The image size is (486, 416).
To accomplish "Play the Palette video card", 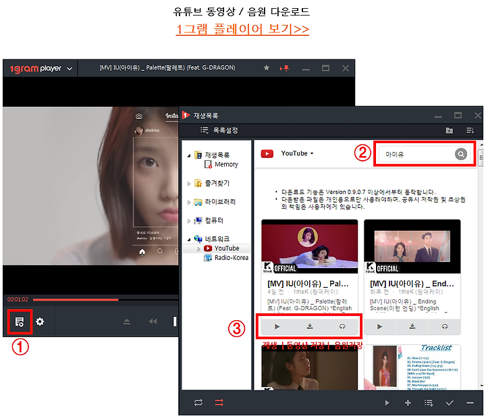I will (x=277, y=326).
